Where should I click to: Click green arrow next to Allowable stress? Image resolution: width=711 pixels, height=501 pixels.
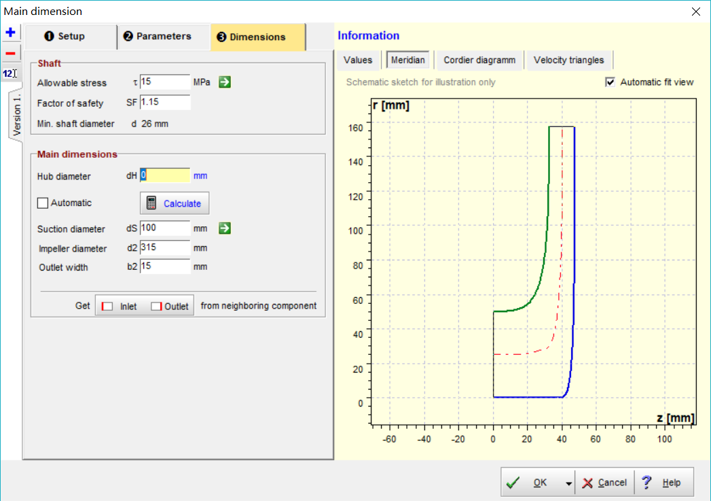(225, 82)
